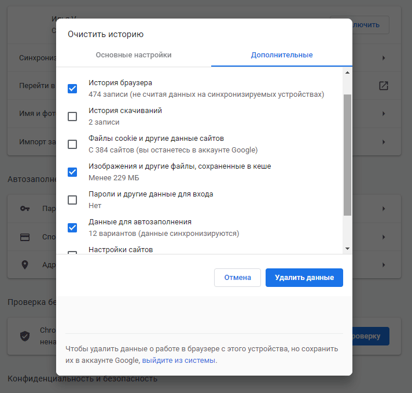Click the С 384 сайтов cookie text
The width and height of the screenshot is (412, 393).
[x=173, y=150]
